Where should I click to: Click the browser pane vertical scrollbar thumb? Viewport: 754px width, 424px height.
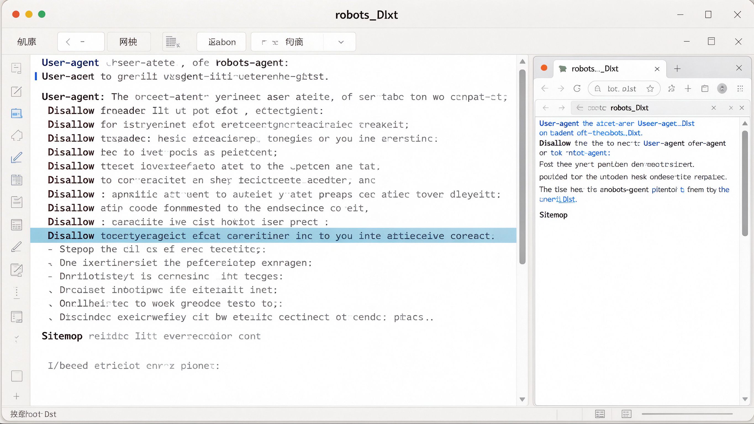745,184
